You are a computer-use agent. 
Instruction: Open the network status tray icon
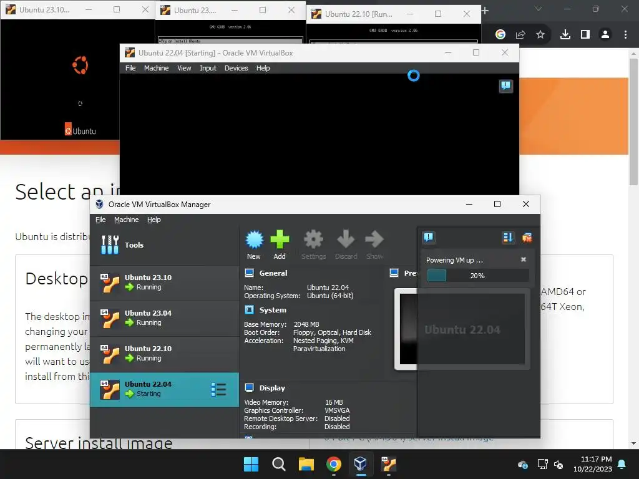542,464
